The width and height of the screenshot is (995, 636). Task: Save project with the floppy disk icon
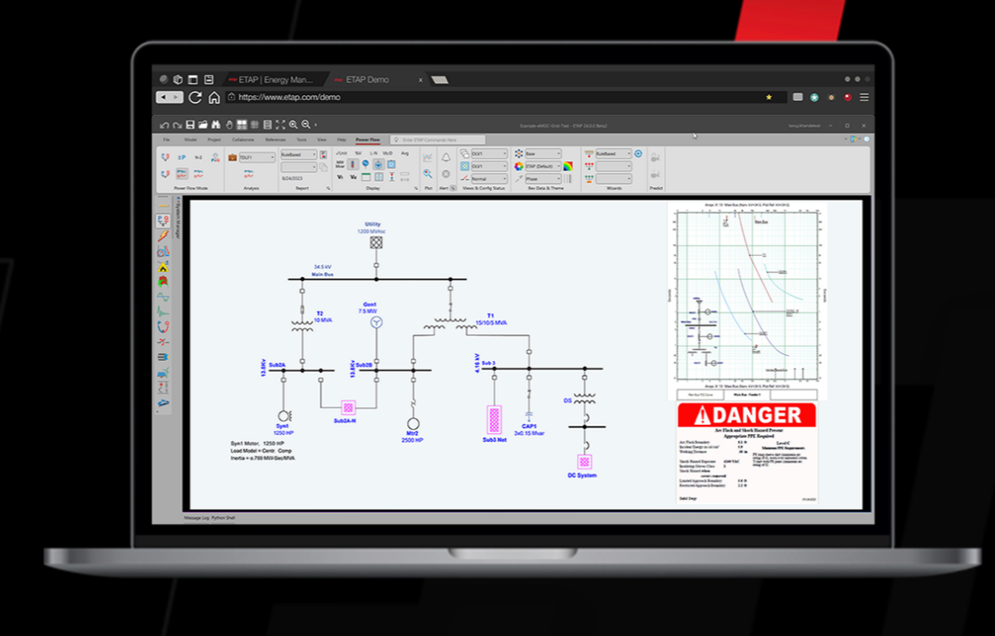coord(190,125)
